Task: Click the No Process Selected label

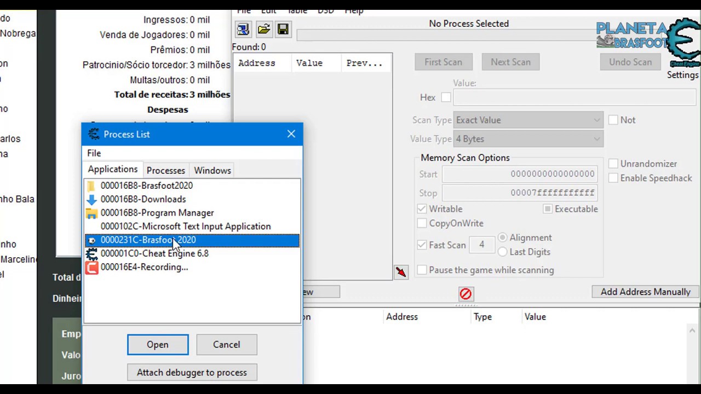Action: pyautogui.click(x=469, y=24)
